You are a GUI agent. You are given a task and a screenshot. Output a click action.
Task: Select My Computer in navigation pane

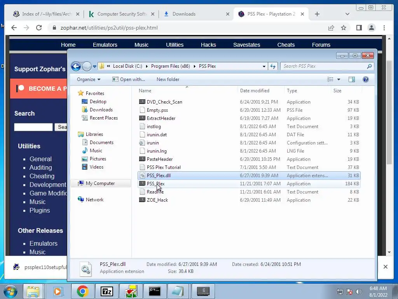[x=100, y=183]
